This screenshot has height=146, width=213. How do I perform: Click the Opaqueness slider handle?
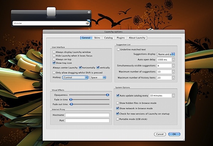tap(108, 95)
